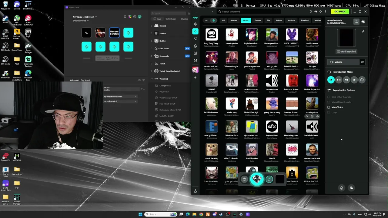Open Stream Deck preferences gear
This screenshot has width=388, height=218.
(135, 17)
